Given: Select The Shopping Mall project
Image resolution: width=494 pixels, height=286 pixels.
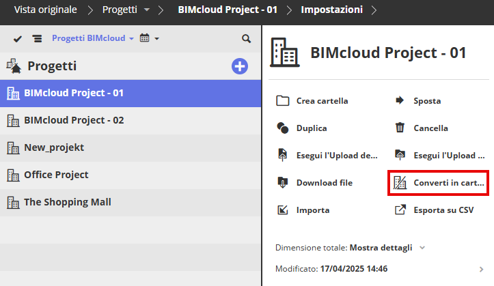Looking at the screenshot, I should [67, 202].
